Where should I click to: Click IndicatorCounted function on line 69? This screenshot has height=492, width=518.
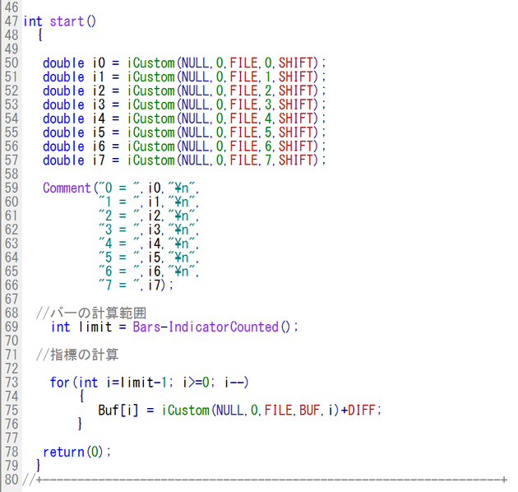(224, 327)
